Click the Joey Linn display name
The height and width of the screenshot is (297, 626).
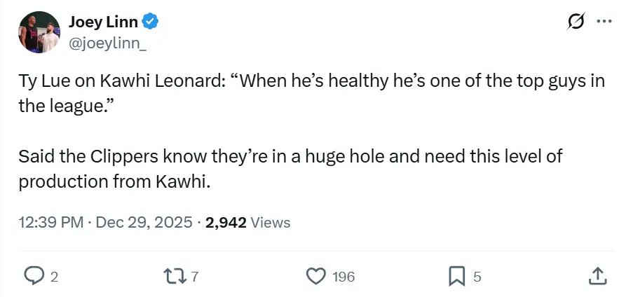click(103, 22)
